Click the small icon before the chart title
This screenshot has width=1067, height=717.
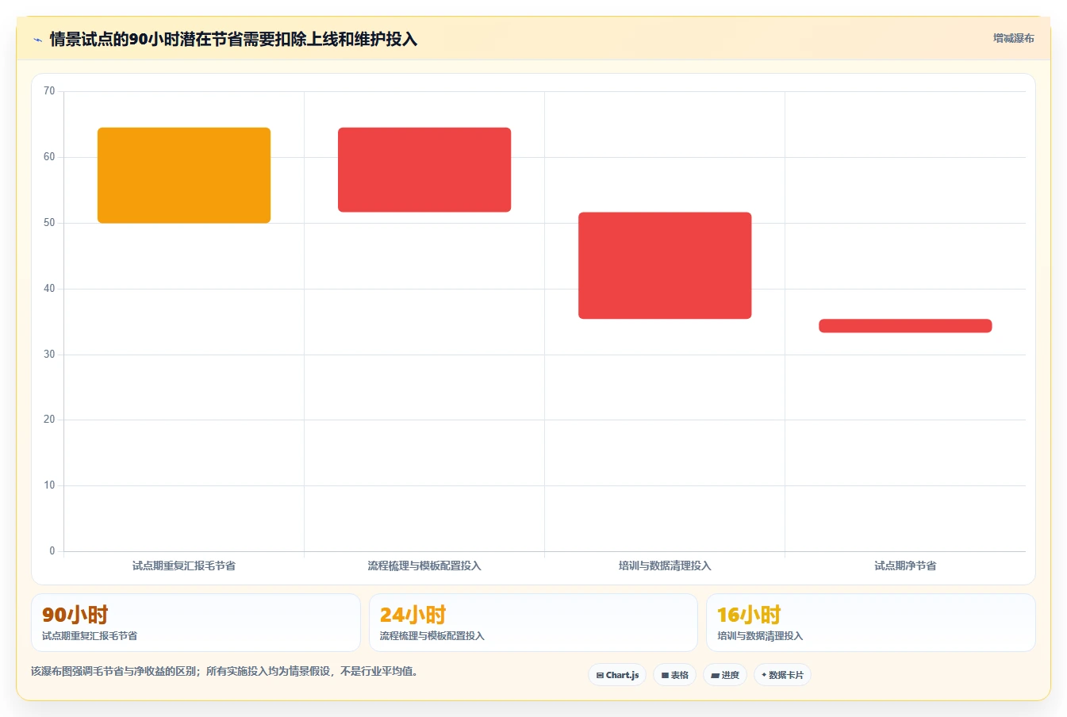[x=37, y=40]
